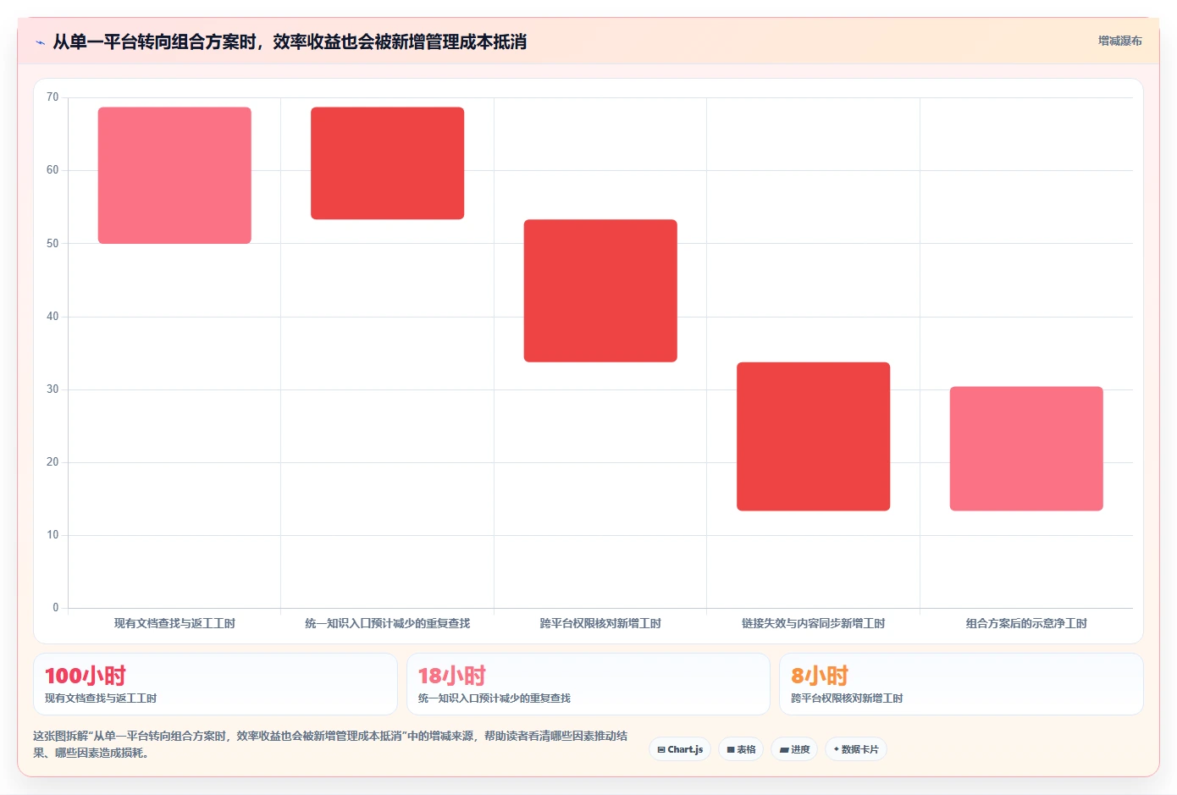Click the chart title 从单一平台转向组合方案时
This screenshot has width=1177, height=795.
point(290,41)
